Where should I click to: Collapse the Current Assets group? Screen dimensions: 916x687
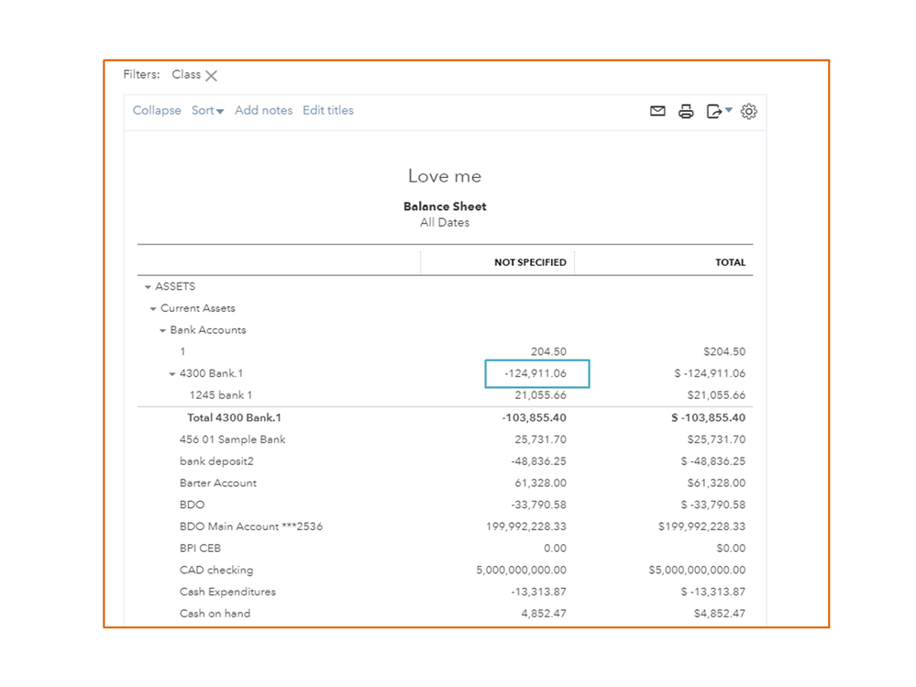point(153,308)
